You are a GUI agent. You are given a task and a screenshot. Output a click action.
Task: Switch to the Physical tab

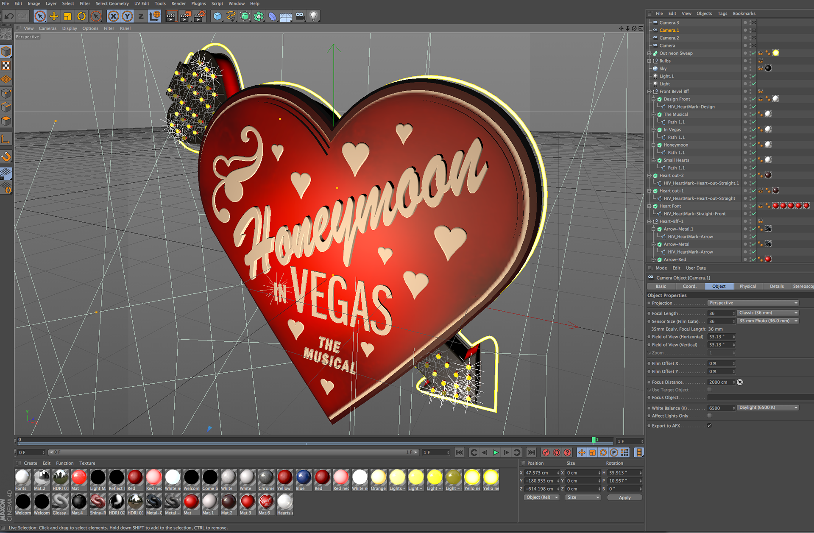click(x=748, y=286)
